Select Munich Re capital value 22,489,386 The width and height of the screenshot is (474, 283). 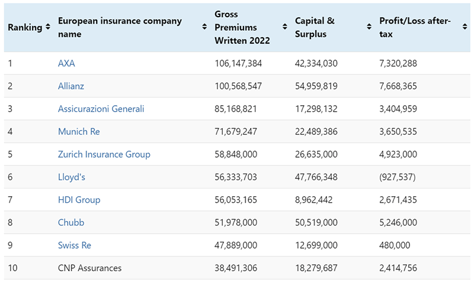(x=316, y=131)
